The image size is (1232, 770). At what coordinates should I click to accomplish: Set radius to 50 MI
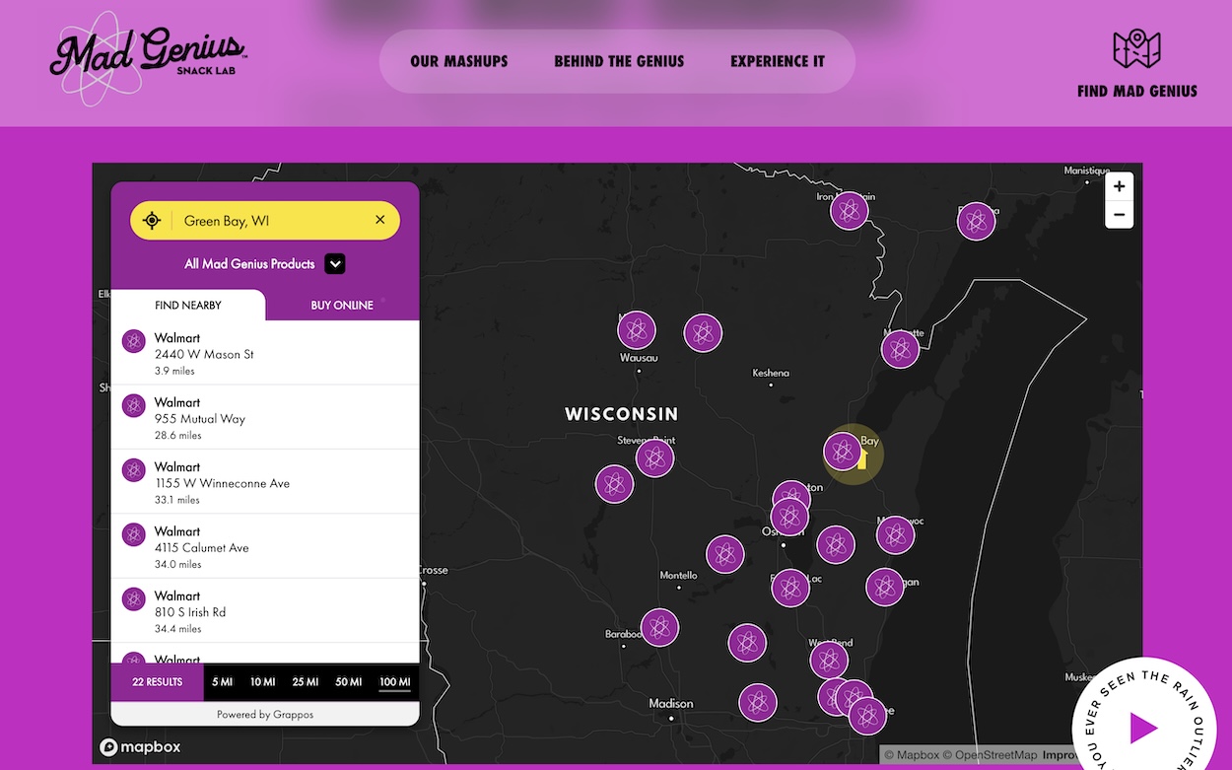pos(349,682)
